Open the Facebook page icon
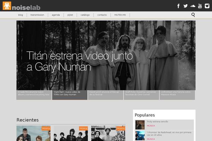212x141 pixels. (178, 6)
